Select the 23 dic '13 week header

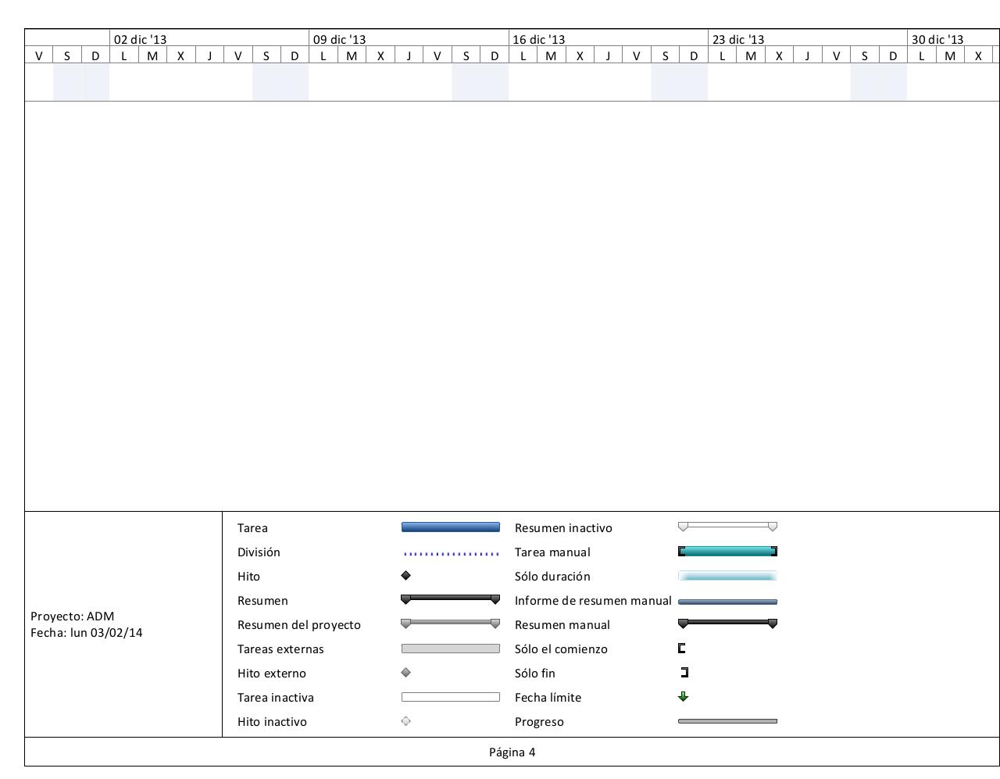738,39
